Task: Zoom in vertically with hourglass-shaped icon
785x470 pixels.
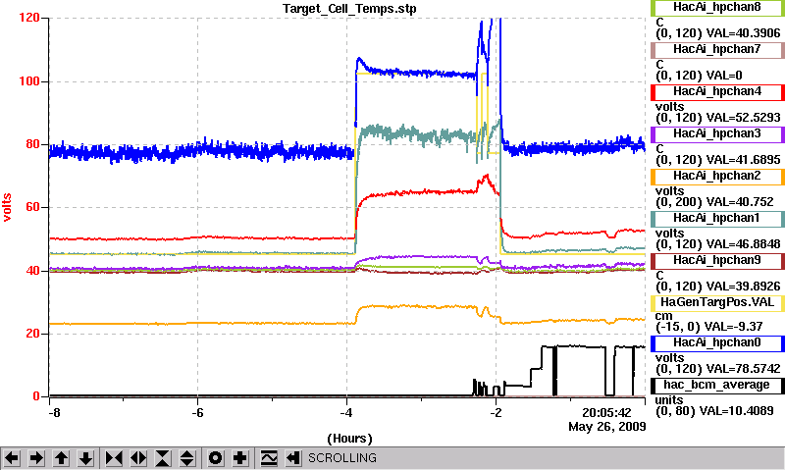Action: click(x=163, y=458)
